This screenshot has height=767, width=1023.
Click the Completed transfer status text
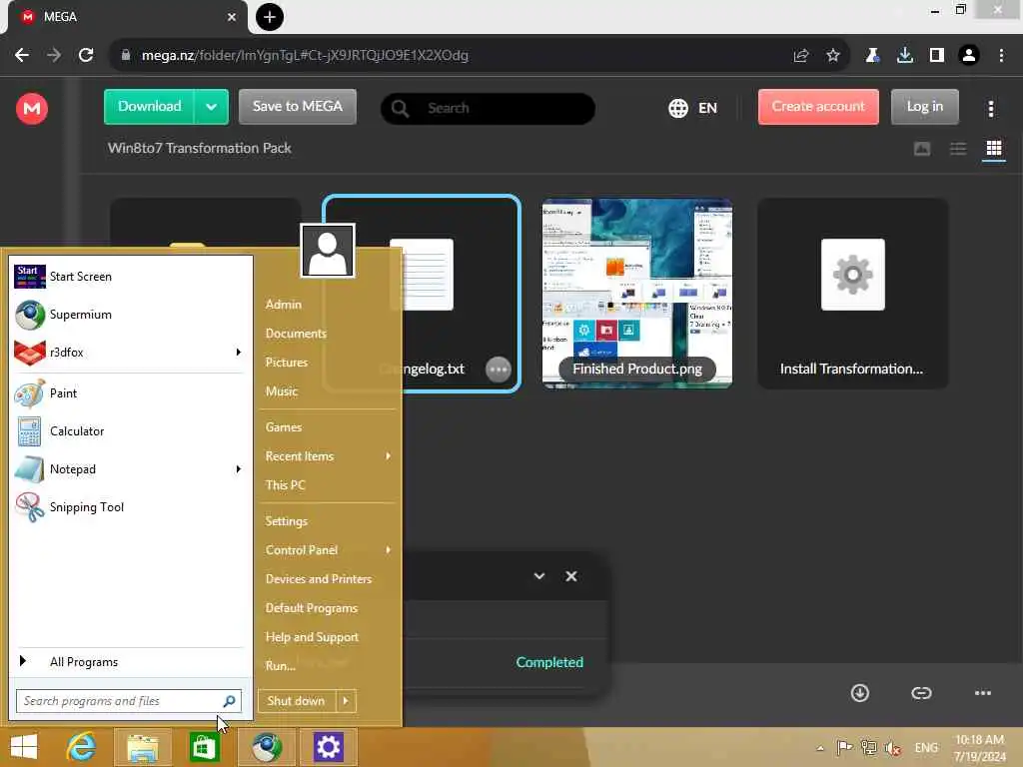[549, 662]
